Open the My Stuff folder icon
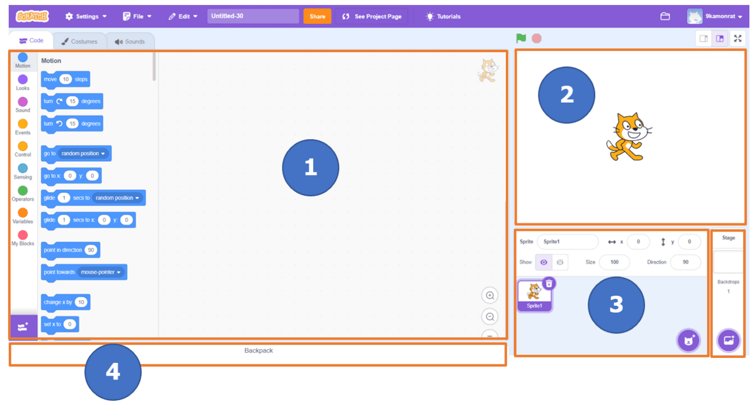755x402 pixels. [665, 16]
